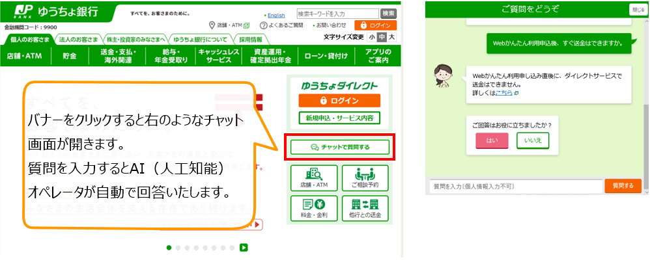Click the orange ログイン button in header
Screen dimensions: 650x262
376,25
